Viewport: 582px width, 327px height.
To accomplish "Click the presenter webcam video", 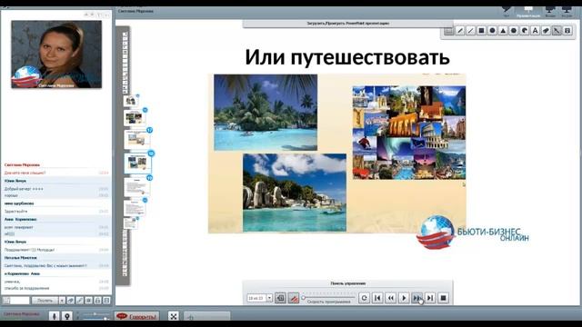I will tap(56, 54).
